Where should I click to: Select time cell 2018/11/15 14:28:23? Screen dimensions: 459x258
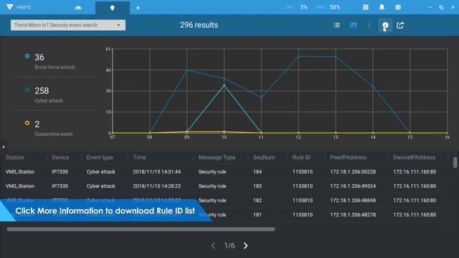pyautogui.click(x=156, y=186)
